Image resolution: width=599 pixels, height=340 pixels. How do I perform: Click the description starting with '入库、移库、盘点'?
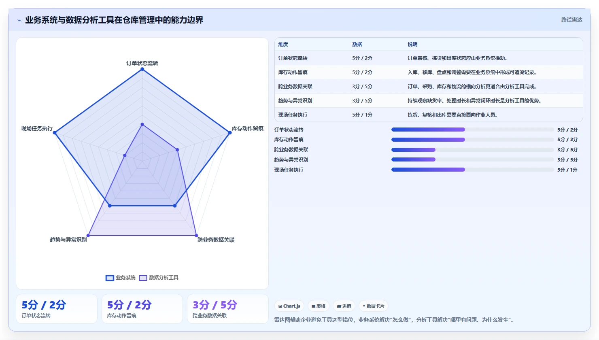pos(472,72)
